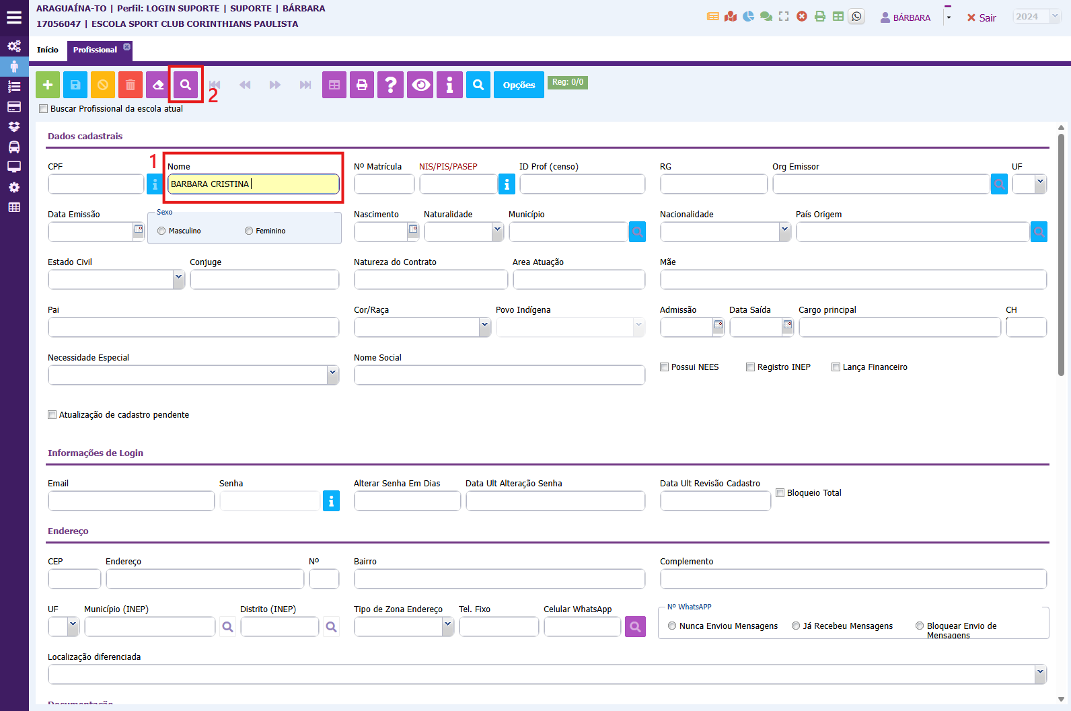Image resolution: width=1071 pixels, height=711 pixels.
Task: Switch to the Início tab
Action: tap(48, 50)
